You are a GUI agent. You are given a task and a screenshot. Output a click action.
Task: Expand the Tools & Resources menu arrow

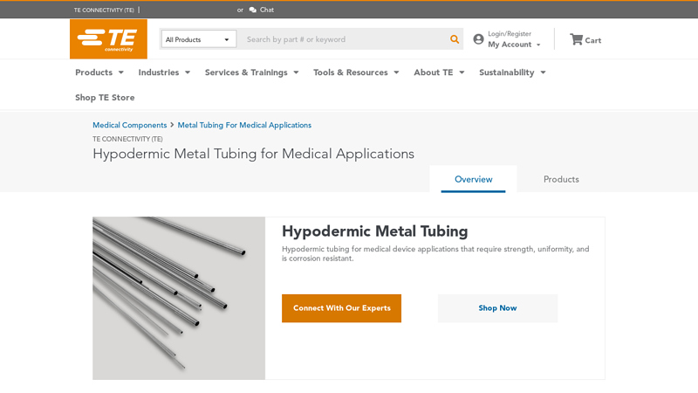click(396, 72)
